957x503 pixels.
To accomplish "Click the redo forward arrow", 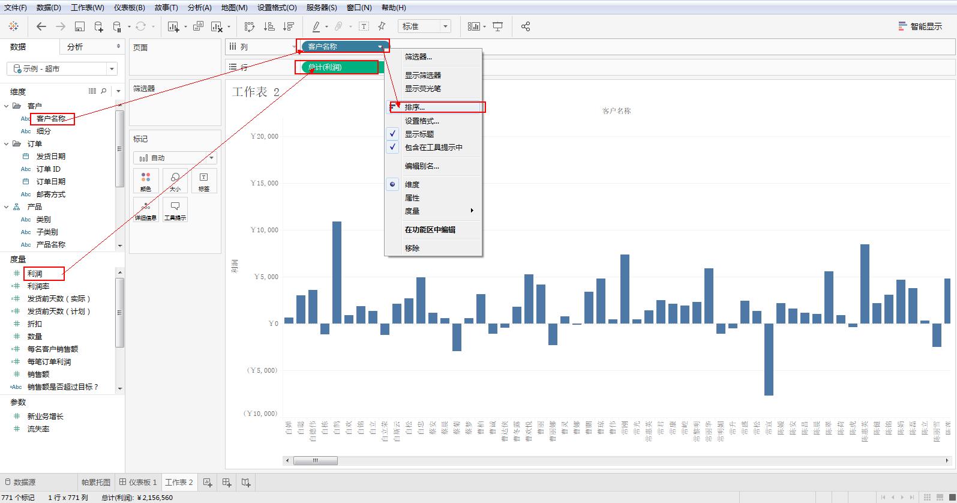I will [61, 26].
